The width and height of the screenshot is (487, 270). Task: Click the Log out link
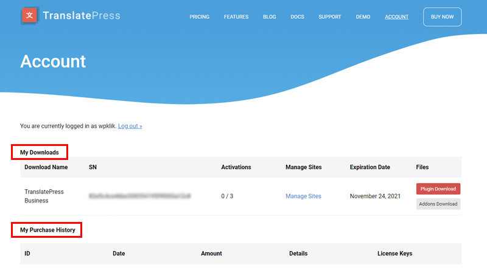tap(130, 126)
